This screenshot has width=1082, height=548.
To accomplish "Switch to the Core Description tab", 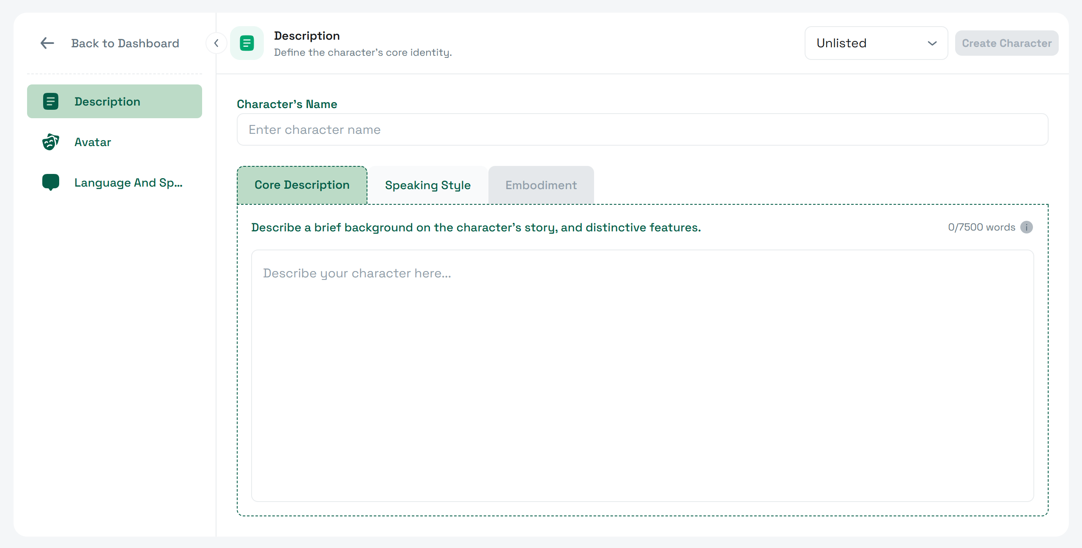I will [x=302, y=185].
